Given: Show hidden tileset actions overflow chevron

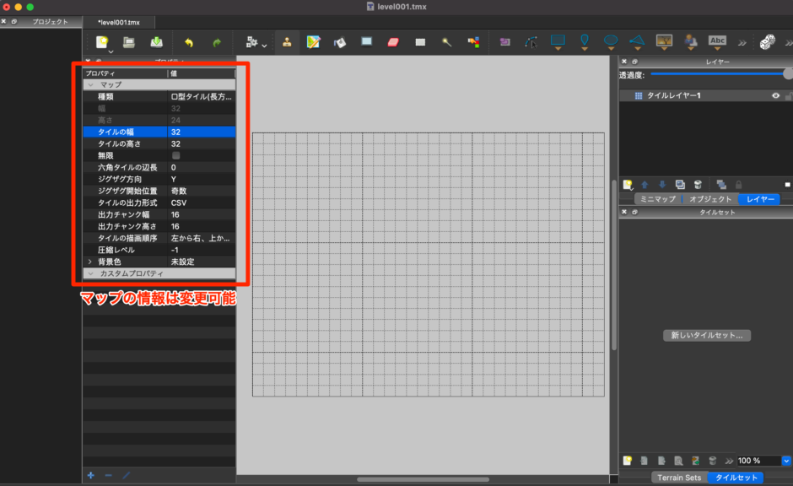Looking at the screenshot, I should [x=729, y=461].
